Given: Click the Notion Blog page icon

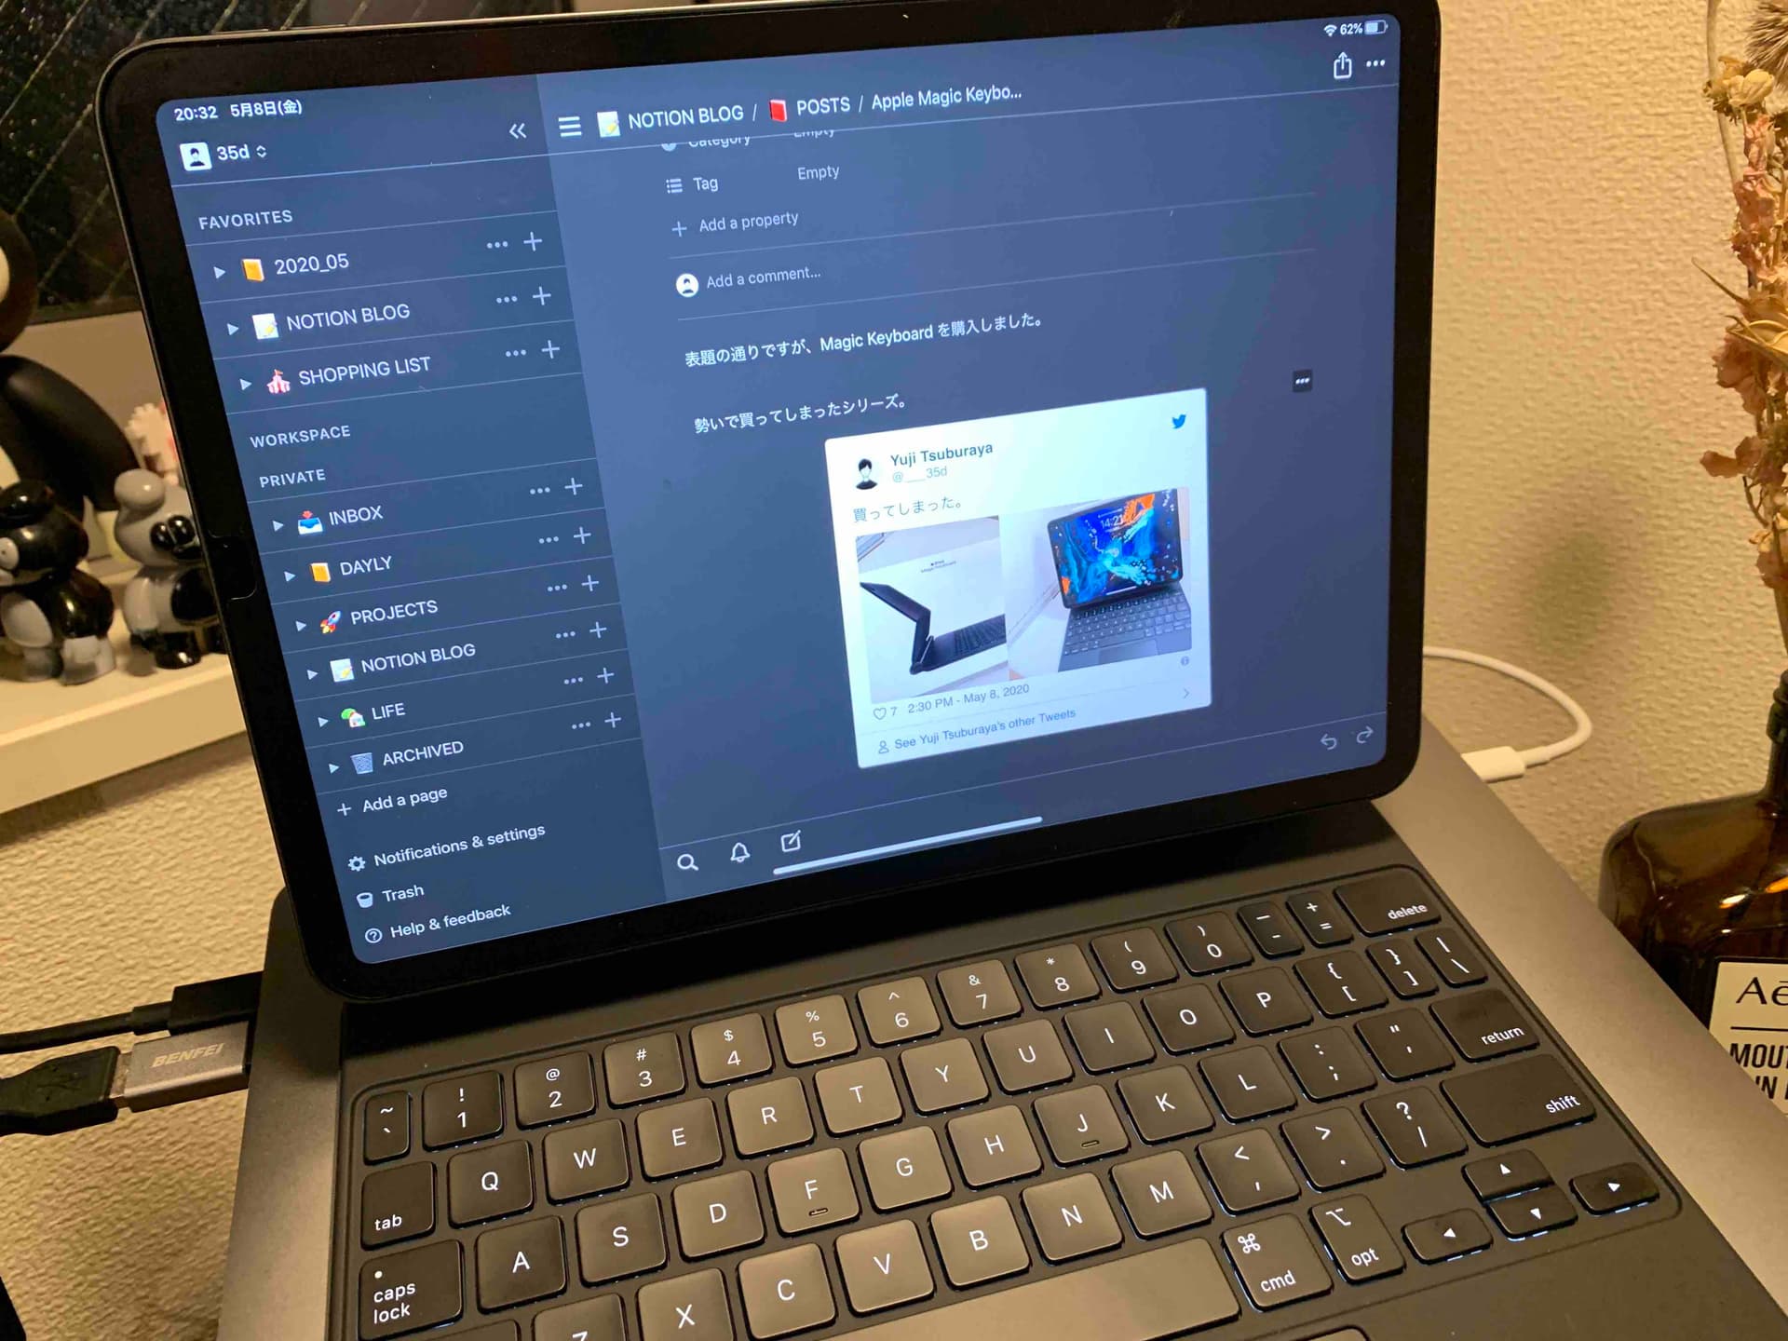Looking at the screenshot, I should pos(256,313).
